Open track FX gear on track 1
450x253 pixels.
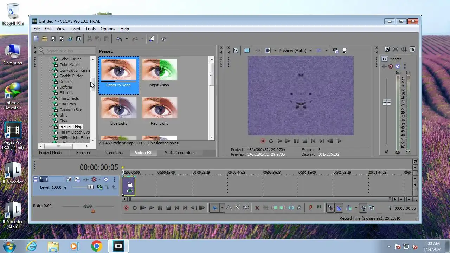coord(94,180)
